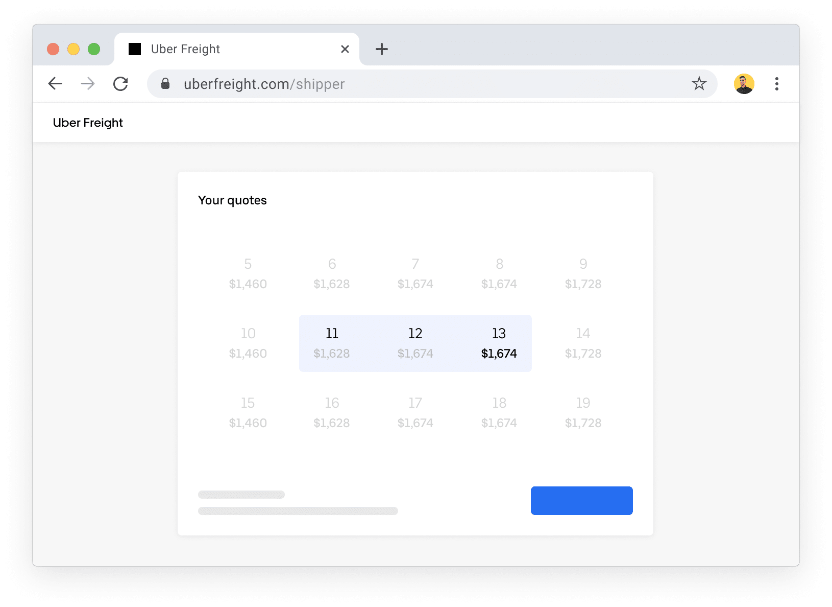832x607 pixels.
Task: Open a new browser tab
Action: click(x=382, y=49)
